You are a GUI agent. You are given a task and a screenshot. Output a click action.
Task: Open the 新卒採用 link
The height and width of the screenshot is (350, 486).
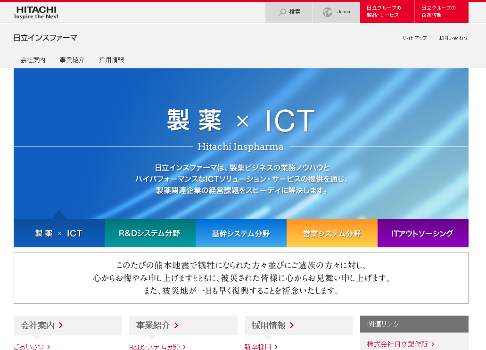tap(257, 347)
